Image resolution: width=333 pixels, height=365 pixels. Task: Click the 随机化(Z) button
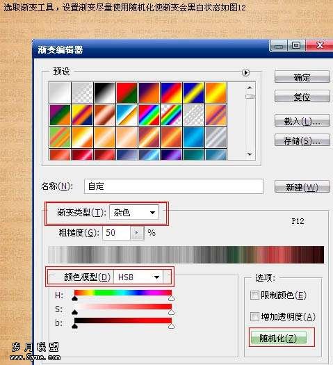coord(278,338)
